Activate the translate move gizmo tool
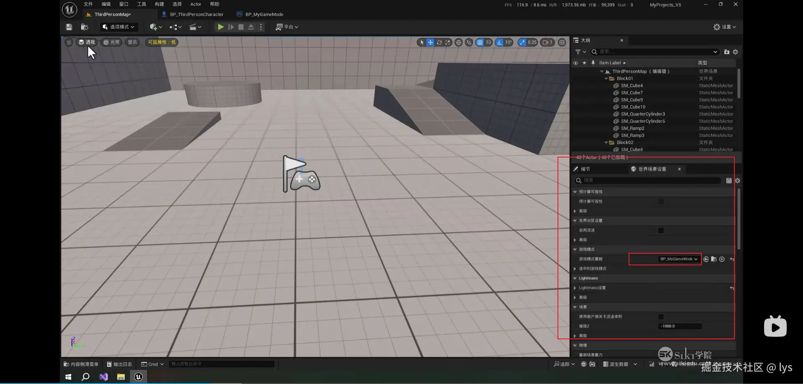Viewport: 803px width, 384px height. point(430,42)
